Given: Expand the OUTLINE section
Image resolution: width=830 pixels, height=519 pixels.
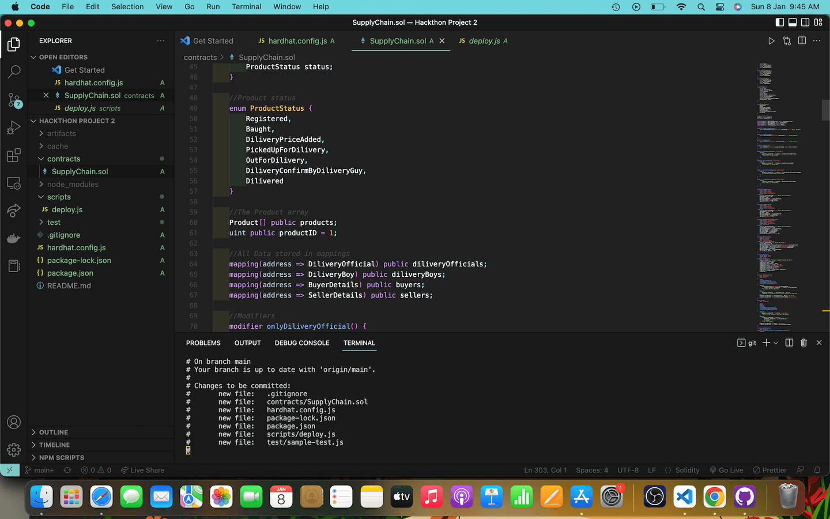Looking at the screenshot, I should (53, 432).
